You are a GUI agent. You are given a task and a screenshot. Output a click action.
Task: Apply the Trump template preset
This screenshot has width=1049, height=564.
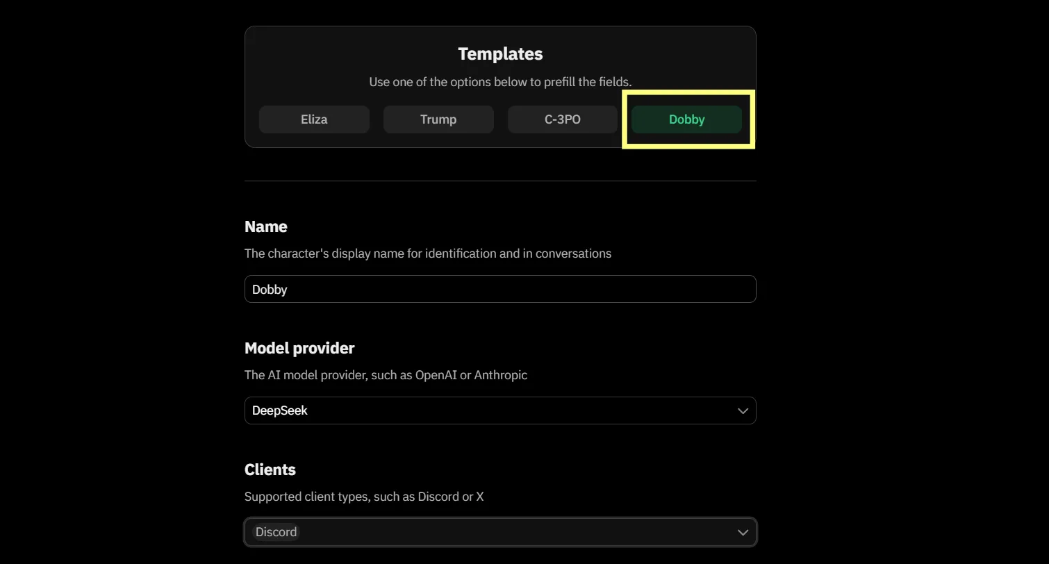(x=438, y=119)
